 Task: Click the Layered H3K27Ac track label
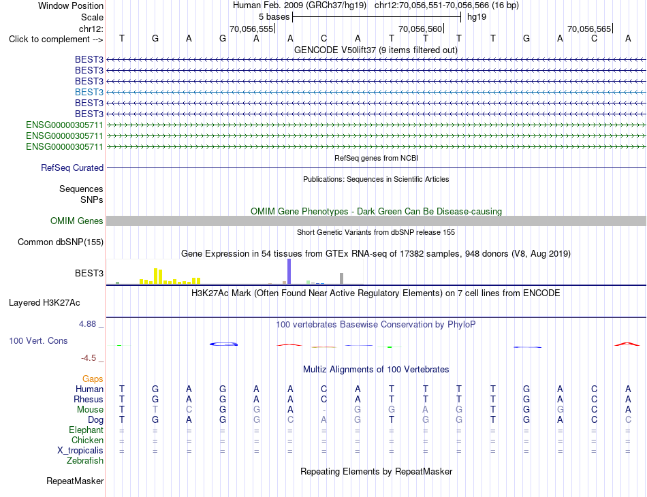click(x=44, y=303)
